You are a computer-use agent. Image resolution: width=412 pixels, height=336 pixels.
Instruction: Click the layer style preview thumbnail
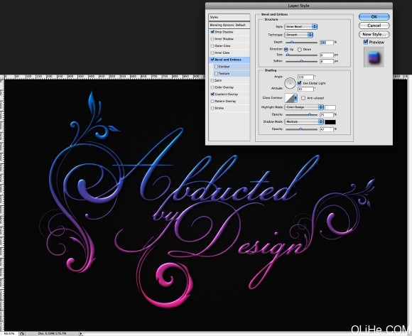(374, 57)
